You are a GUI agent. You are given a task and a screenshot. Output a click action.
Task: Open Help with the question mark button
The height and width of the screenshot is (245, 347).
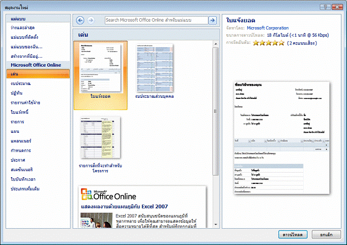tap(325, 7)
